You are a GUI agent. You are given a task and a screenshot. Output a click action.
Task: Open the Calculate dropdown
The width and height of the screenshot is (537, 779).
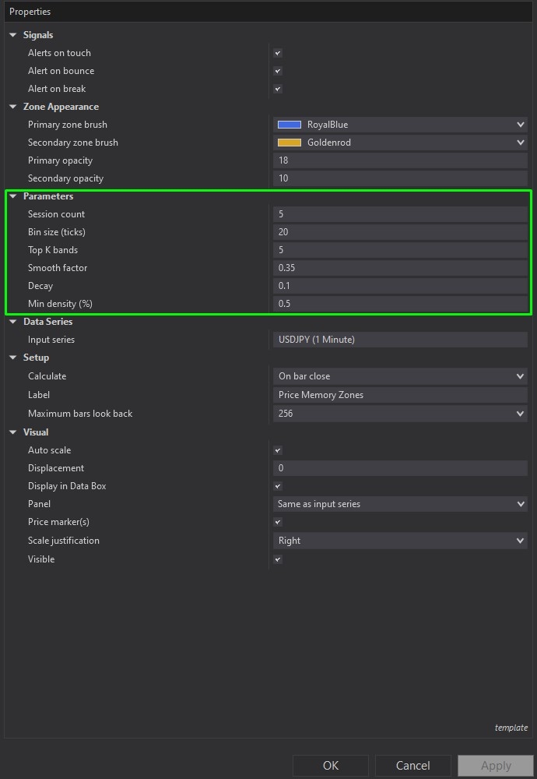[520, 376]
